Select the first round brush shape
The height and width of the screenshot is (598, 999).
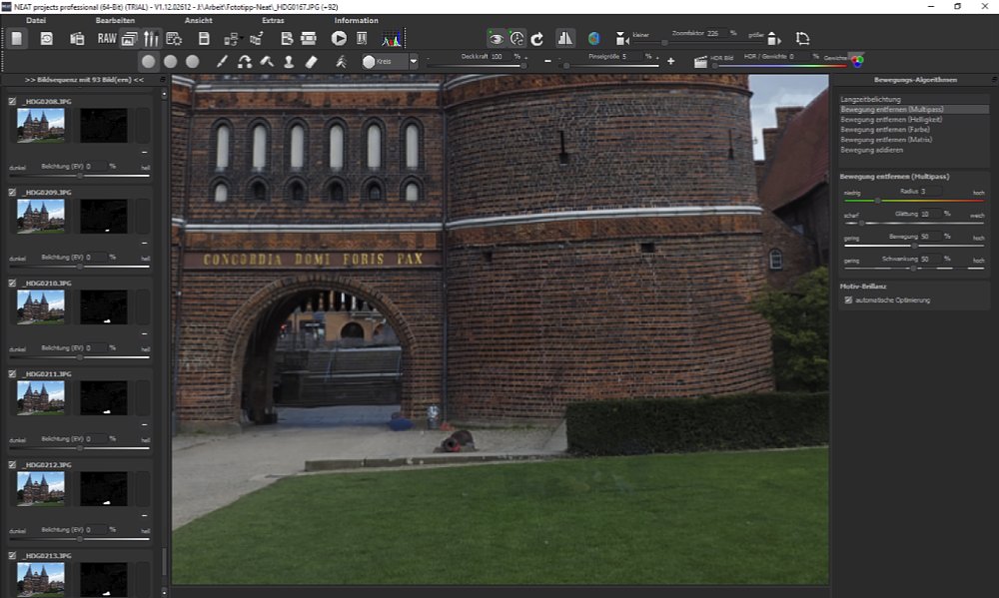point(149,62)
